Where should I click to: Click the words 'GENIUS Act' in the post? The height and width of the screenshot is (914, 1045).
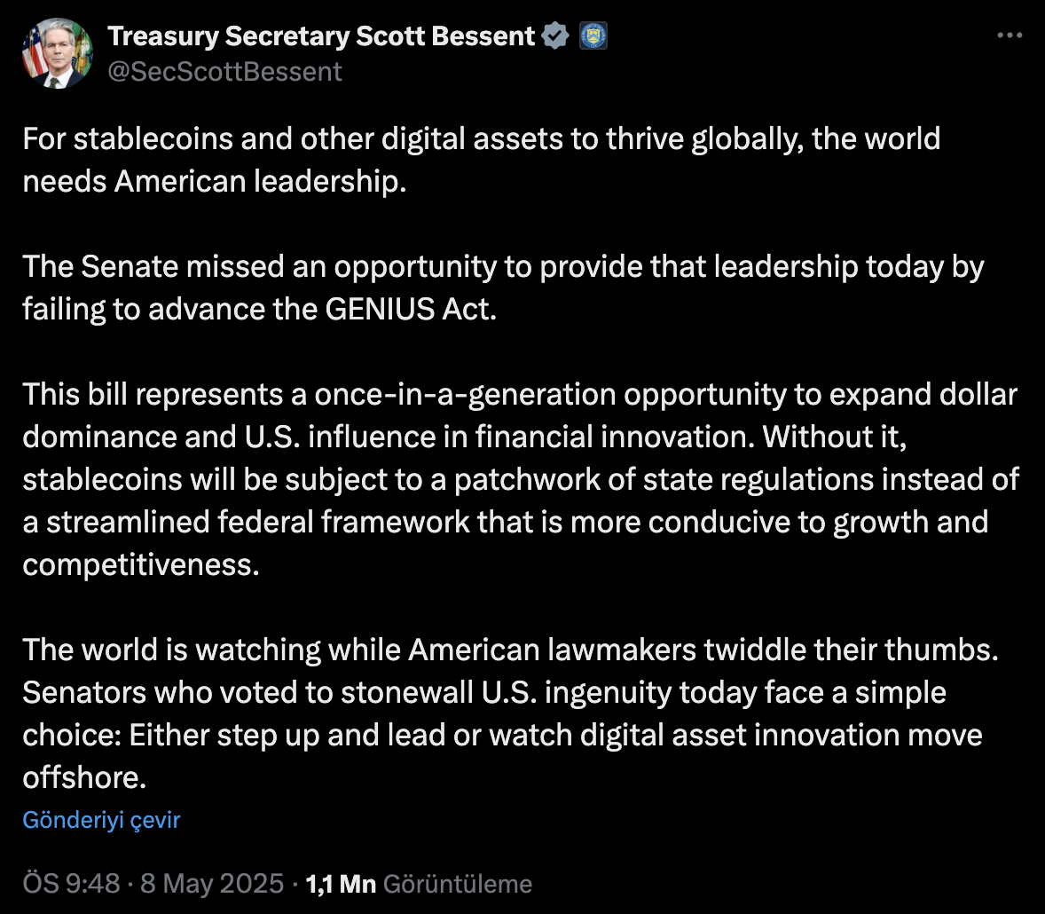pos(411,310)
